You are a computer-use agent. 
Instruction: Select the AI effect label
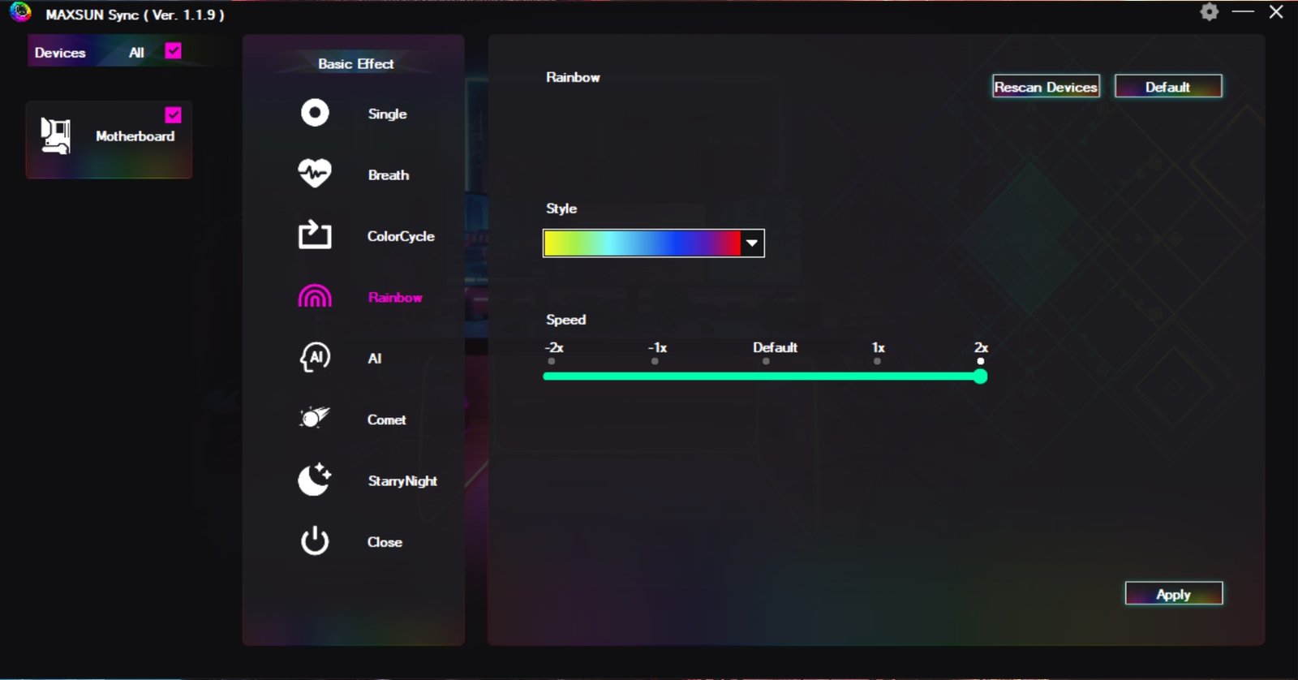[374, 358]
